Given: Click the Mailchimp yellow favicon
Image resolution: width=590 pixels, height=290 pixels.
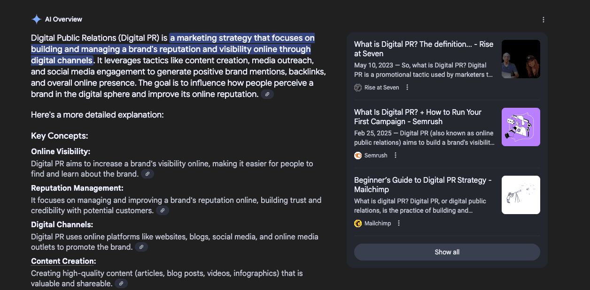Looking at the screenshot, I should pyautogui.click(x=358, y=223).
